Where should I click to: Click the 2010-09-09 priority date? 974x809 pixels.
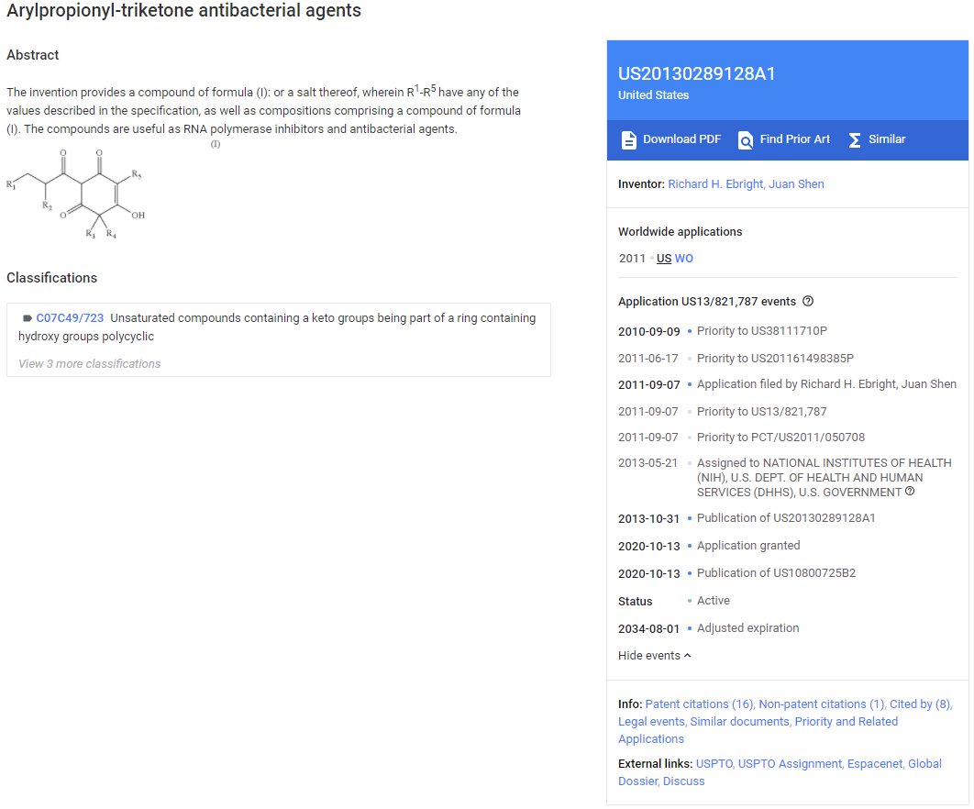tap(648, 332)
